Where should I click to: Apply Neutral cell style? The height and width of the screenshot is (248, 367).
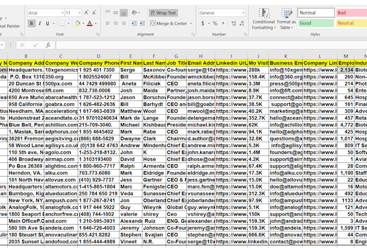click(x=351, y=23)
